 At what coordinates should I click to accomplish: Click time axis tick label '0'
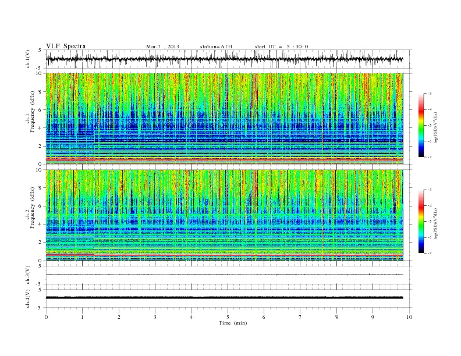46,317
